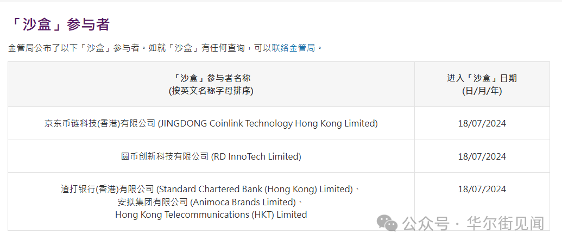This screenshot has height=246, width=562.
Task: Select the 圆币创新科技有限公司 Chinese name
Action: point(165,156)
